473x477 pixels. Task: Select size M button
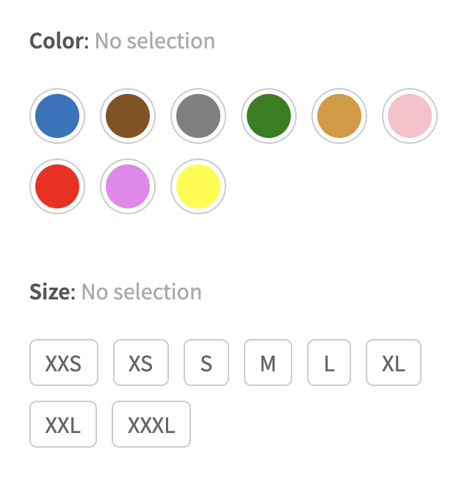coord(268,363)
